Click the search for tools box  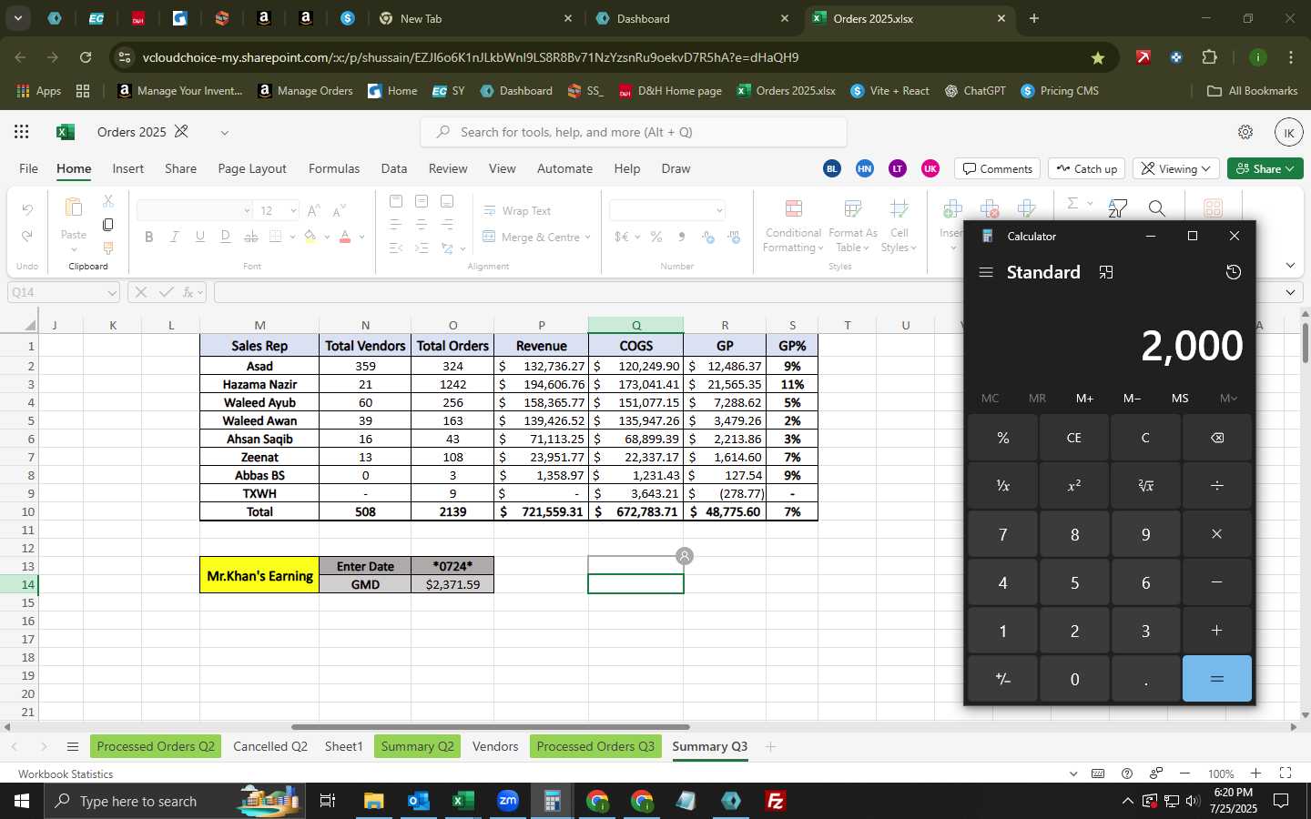(x=634, y=132)
